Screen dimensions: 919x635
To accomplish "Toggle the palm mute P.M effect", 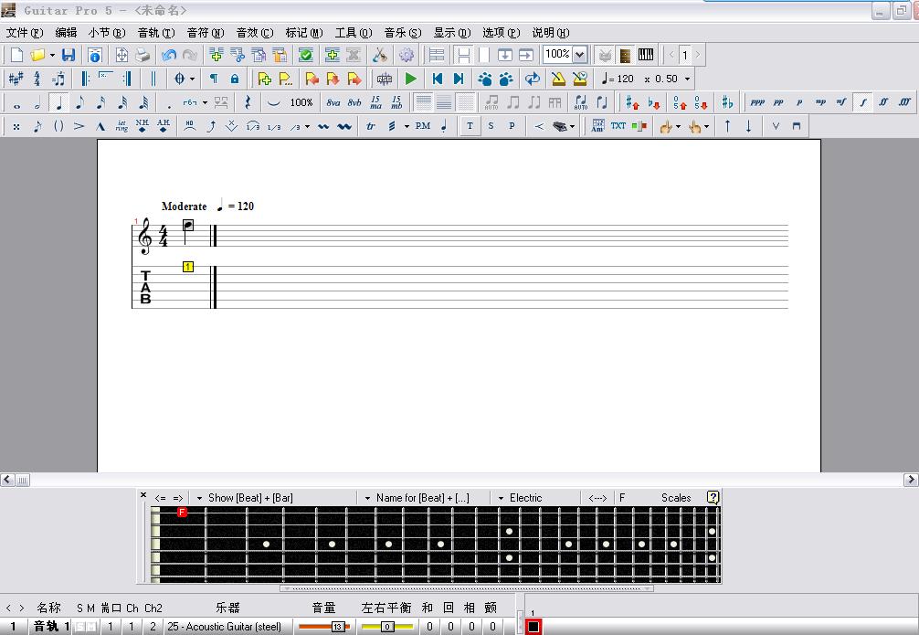I will [422, 126].
